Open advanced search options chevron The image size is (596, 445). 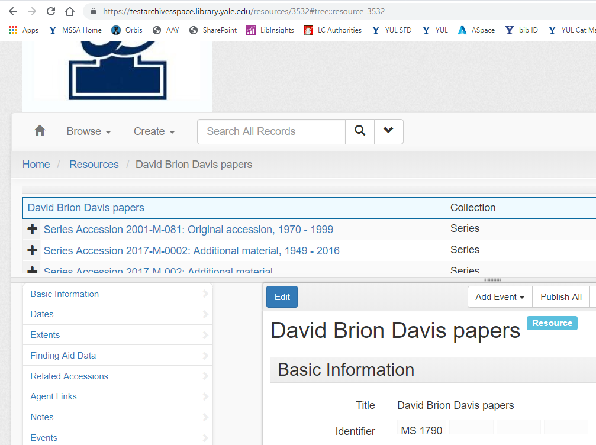(x=388, y=131)
